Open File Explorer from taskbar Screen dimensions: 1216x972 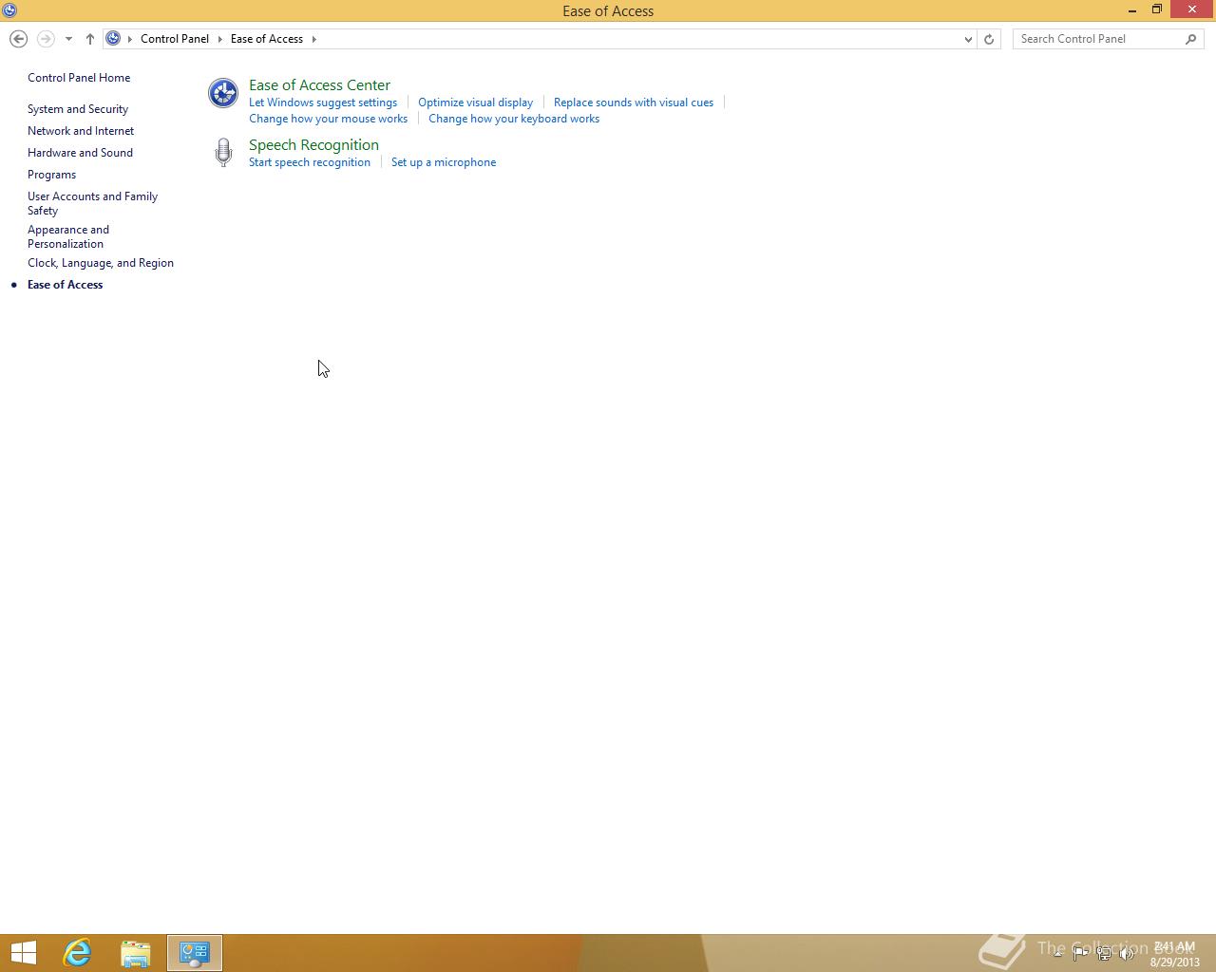coord(136,953)
